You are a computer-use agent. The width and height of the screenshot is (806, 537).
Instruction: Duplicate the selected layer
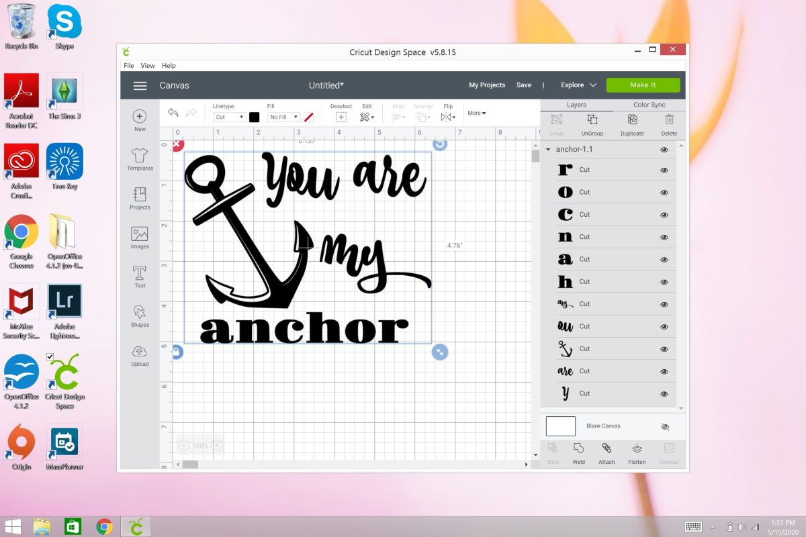pos(632,124)
